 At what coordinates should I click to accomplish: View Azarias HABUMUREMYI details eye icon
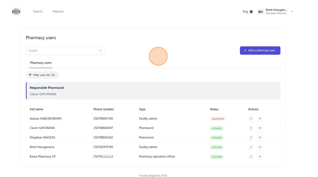tap(260, 118)
